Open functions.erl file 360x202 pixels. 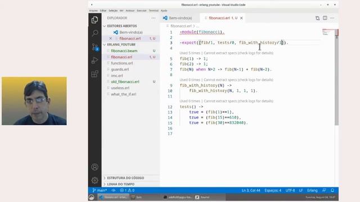(121, 63)
